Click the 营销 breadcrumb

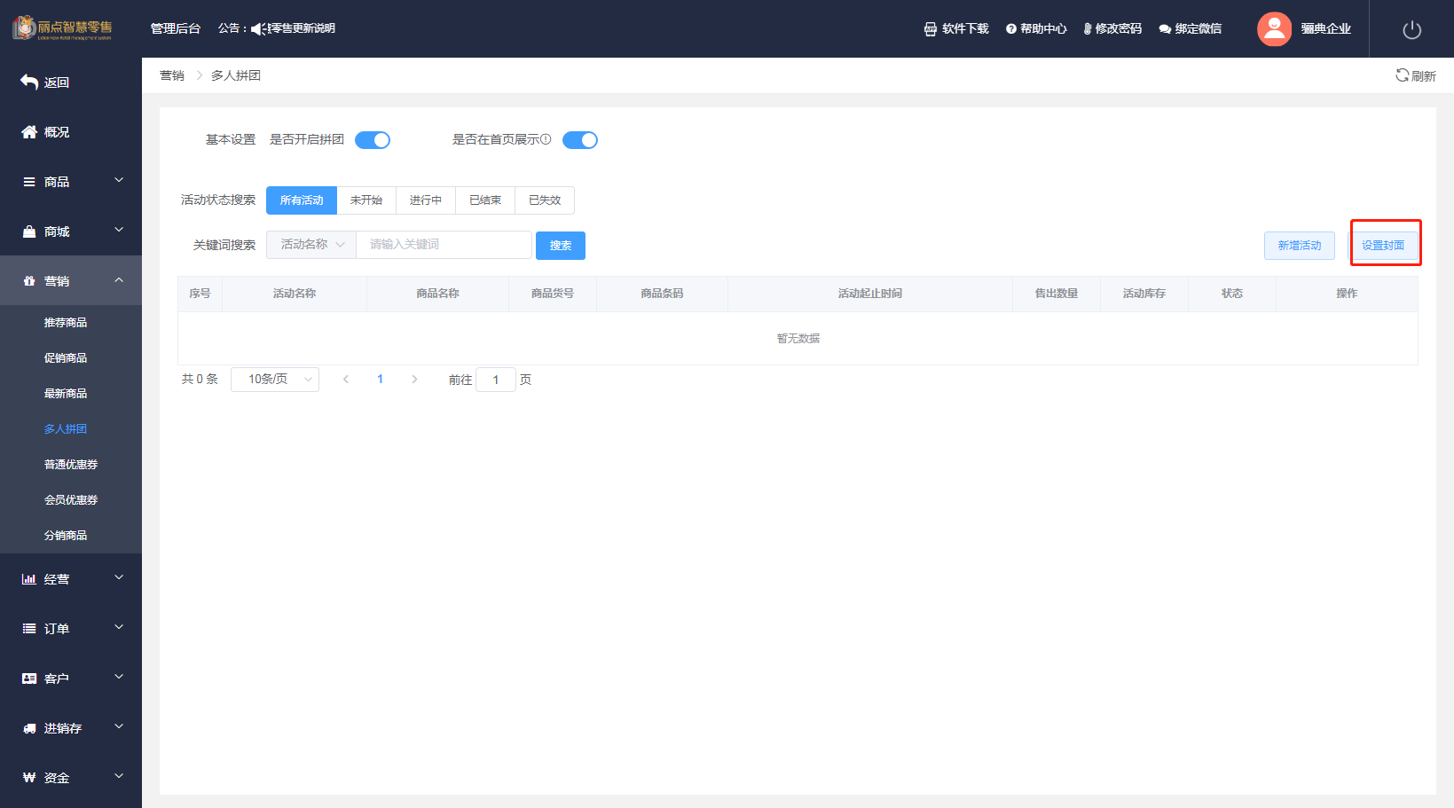[x=172, y=75]
